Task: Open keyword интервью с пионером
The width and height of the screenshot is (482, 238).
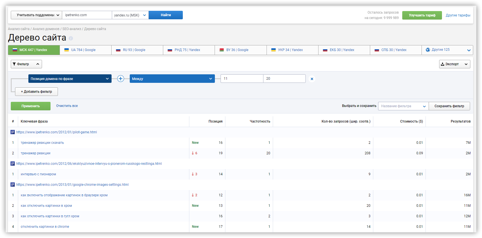Action: (38, 174)
